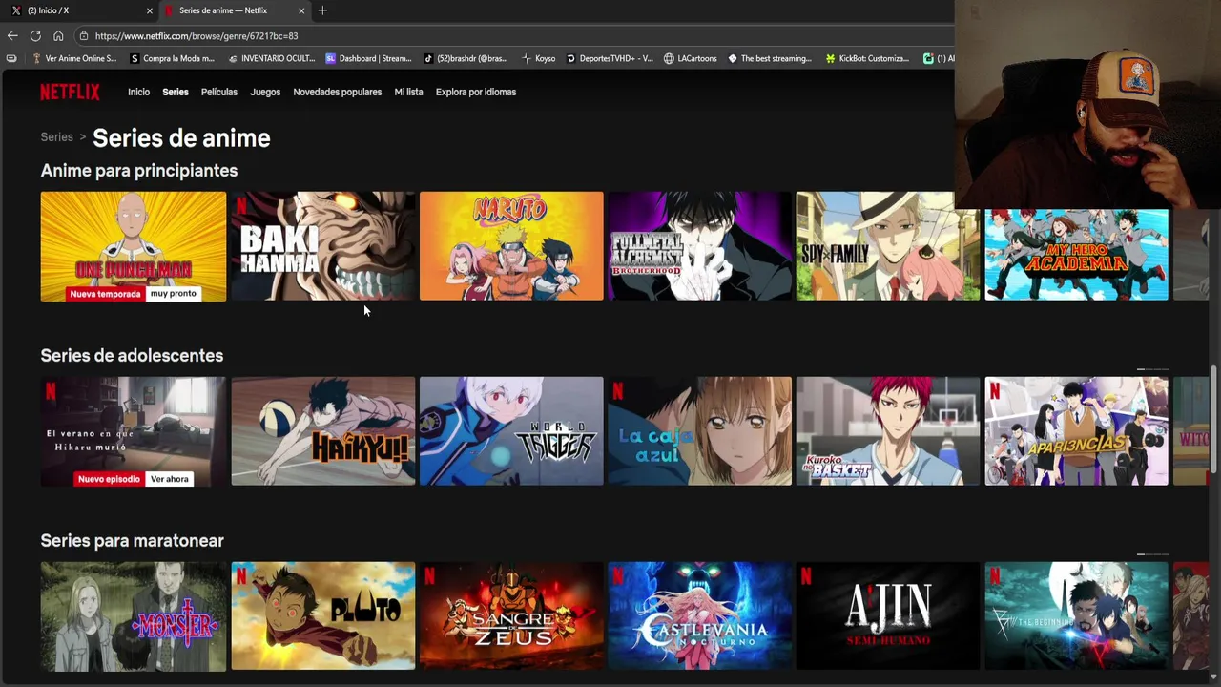Screen dimensions: 1221x687
Task: Open the Series menu item
Action: pyautogui.click(x=176, y=92)
